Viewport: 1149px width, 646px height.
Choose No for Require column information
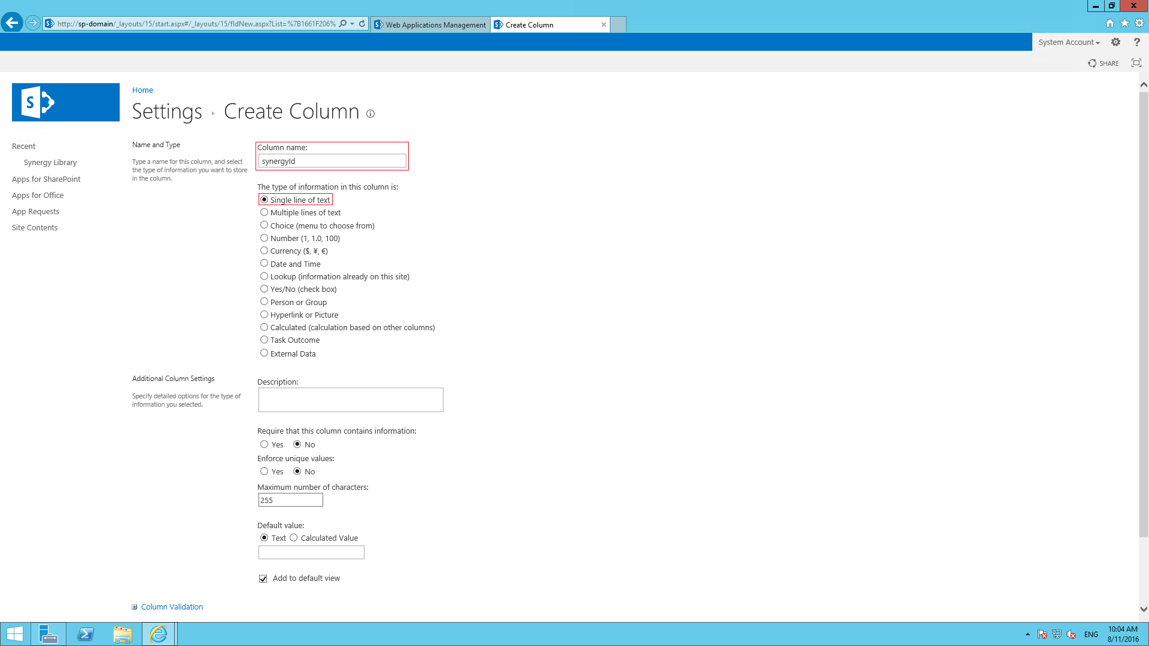[297, 444]
